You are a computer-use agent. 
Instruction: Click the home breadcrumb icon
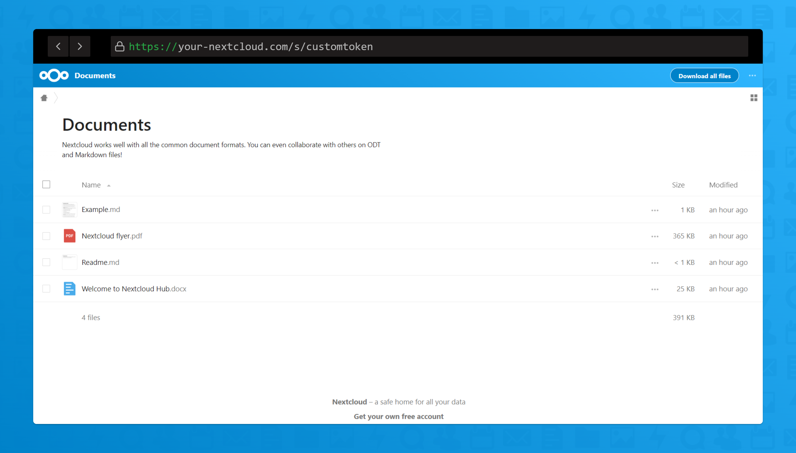pyautogui.click(x=44, y=98)
